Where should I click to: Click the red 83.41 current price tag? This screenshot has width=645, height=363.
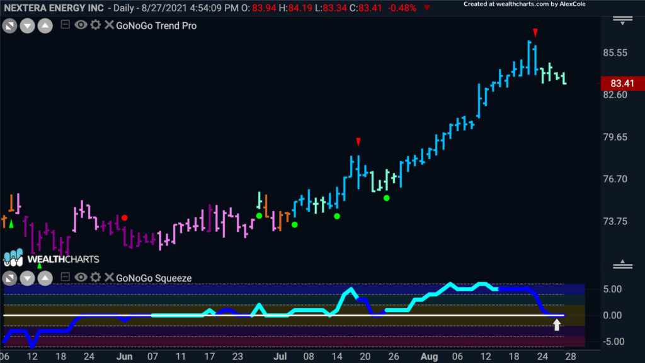coord(622,84)
